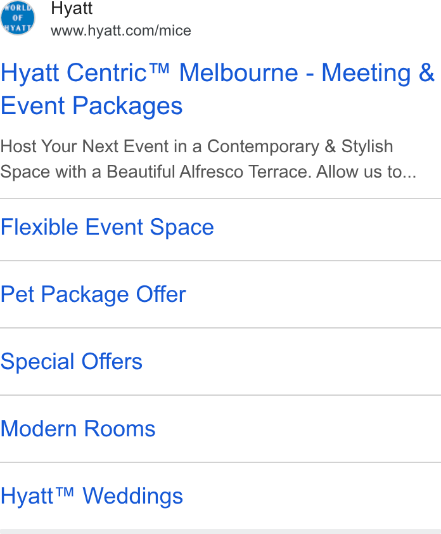Select the 'Event Packages' second headline line
The image size is (441, 534).
(x=91, y=105)
